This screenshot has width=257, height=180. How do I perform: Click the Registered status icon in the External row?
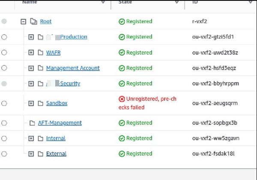pyautogui.click(x=122, y=154)
